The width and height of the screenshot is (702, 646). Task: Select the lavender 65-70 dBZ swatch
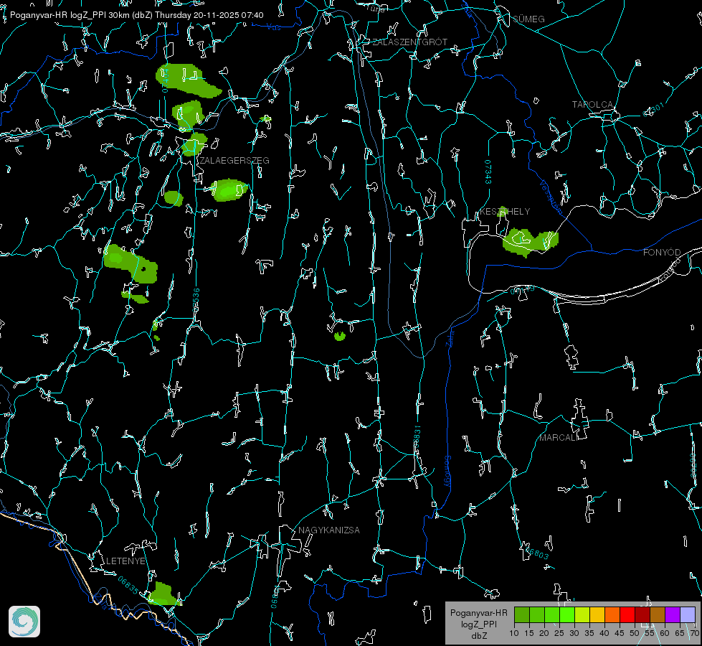coord(688,614)
